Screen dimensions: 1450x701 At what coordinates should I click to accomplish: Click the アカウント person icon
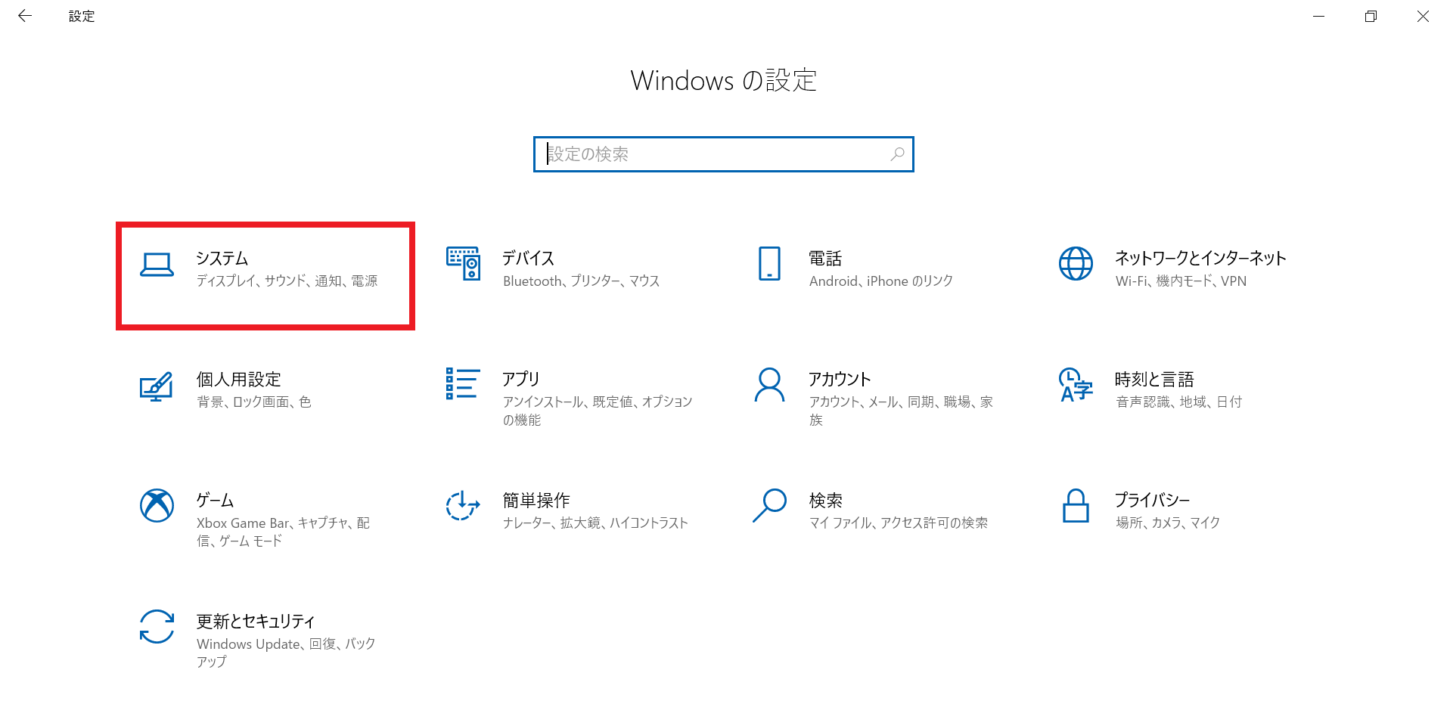769,385
